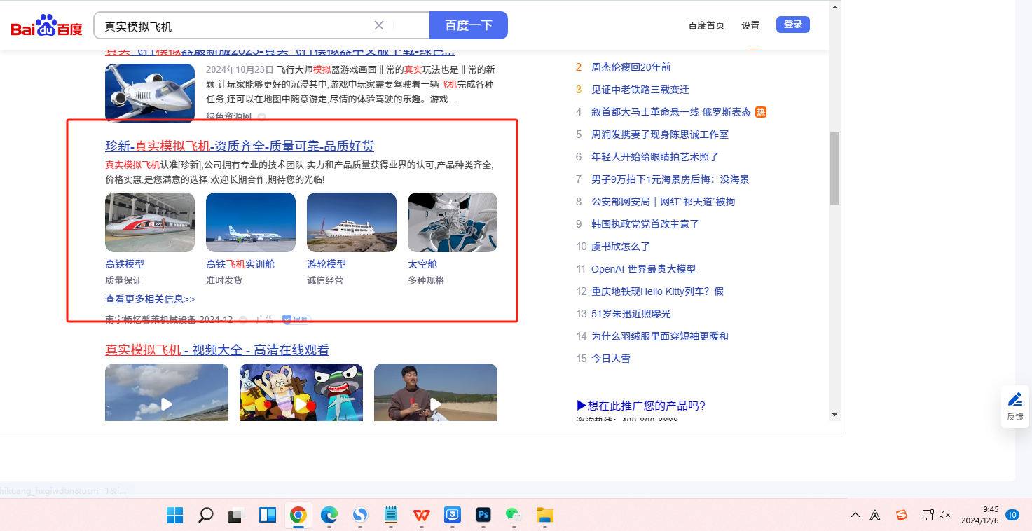The height and width of the screenshot is (531, 1032).
Task: Open hot topic 年轻人开始给眼睛拍艺术照了
Action: pos(655,157)
